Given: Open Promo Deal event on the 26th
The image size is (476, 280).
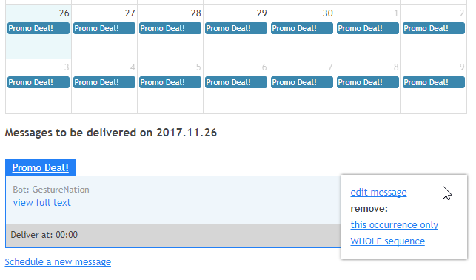Looking at the screenshot, I should pyautogui.click(x=38, y=28).
